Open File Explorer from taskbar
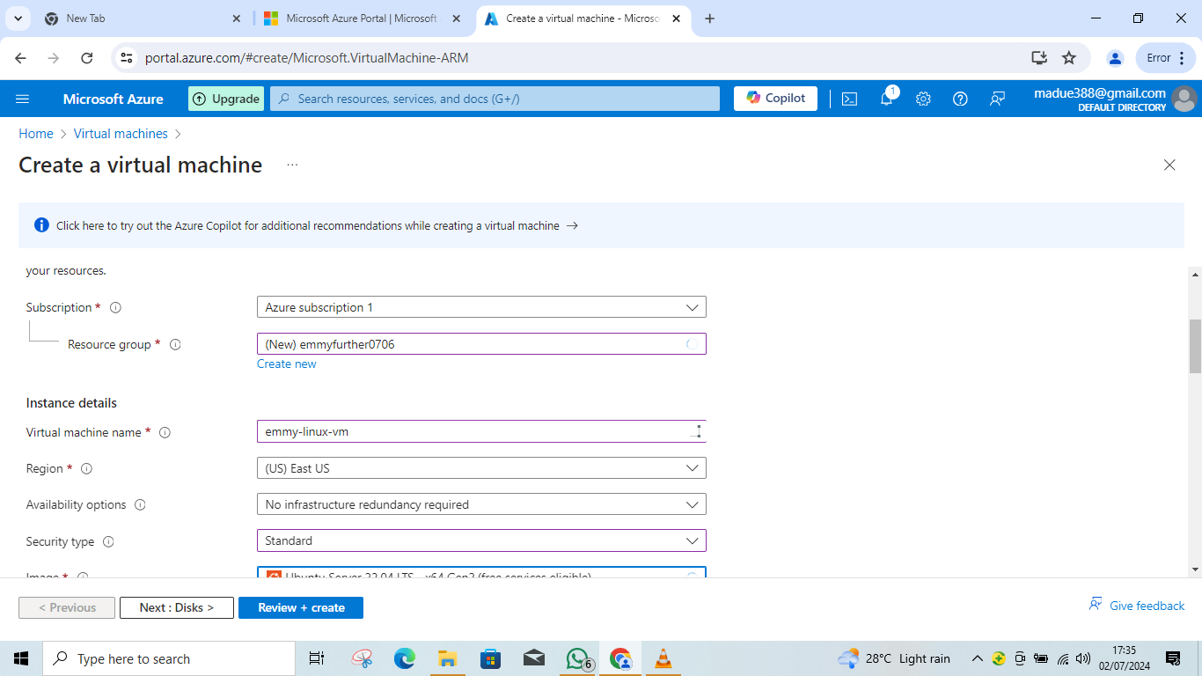The height and width of the screenshot is (676, 1202). (447, 658)
